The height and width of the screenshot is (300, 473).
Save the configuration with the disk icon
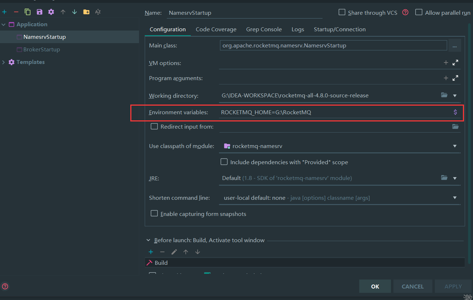coord(40,12)
